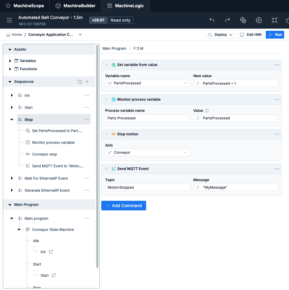Open the Conveyor Application breadcrumb dropdown
The height and width of the screenshot is (290, 289).
80,35
